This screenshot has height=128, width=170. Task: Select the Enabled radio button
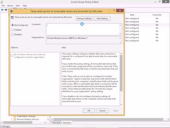click(x=12, y=30)
